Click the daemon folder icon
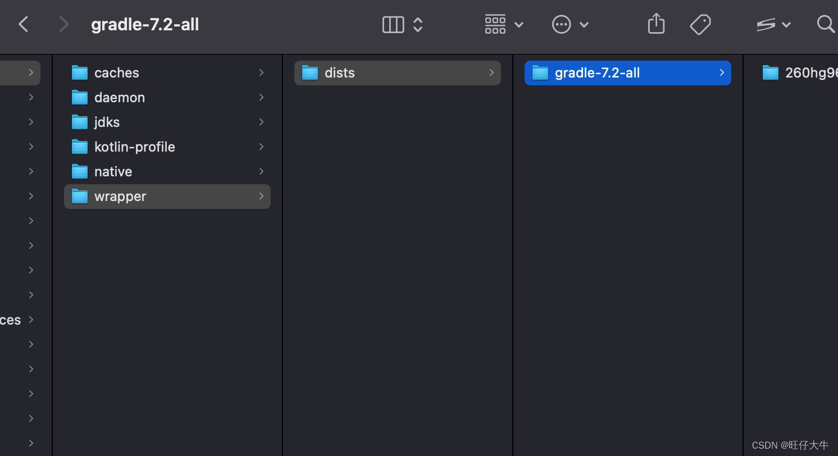Image resolution: width=838 pixels, height=456 pixels. [x=80, y=97]
